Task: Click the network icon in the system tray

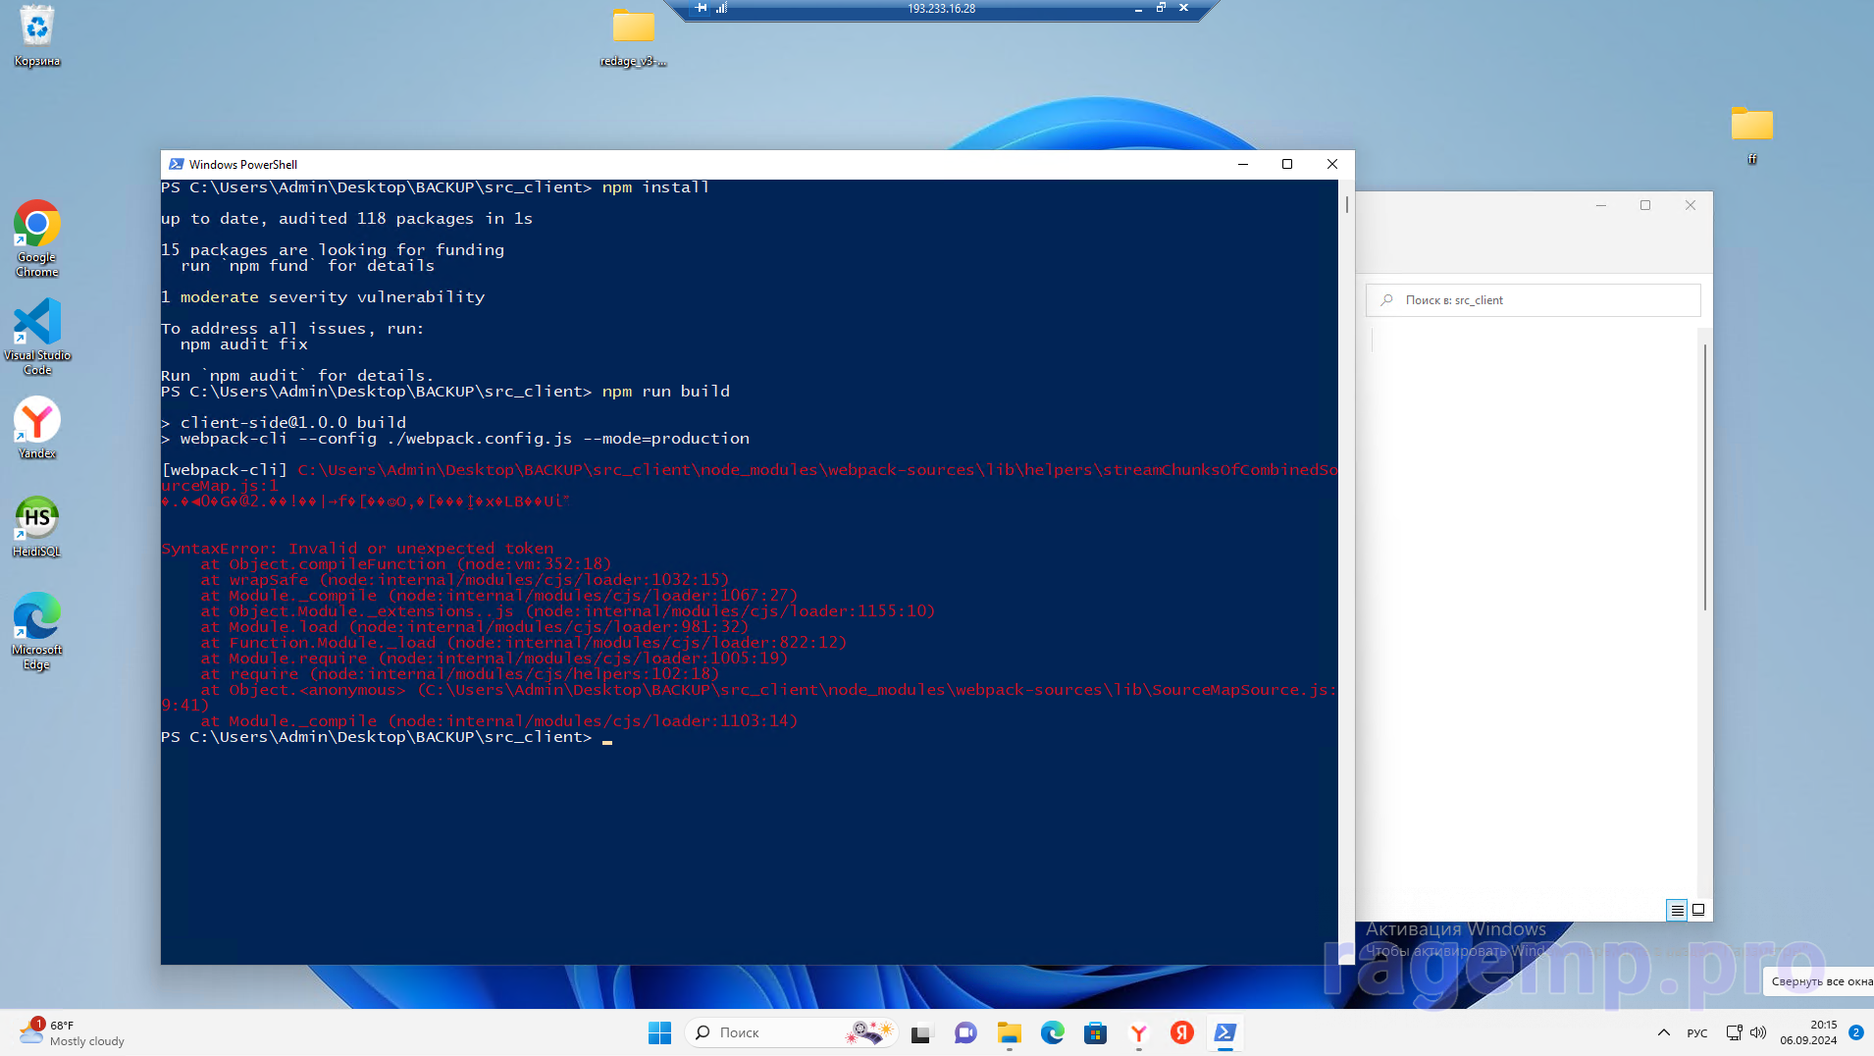Action: (x=1735, y=1032)
